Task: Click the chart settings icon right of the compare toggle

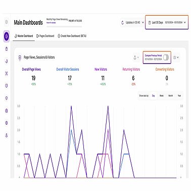Action: (x=174, y=58)
